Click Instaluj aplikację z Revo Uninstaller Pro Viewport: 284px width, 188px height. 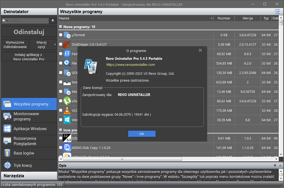coord(29,57)
